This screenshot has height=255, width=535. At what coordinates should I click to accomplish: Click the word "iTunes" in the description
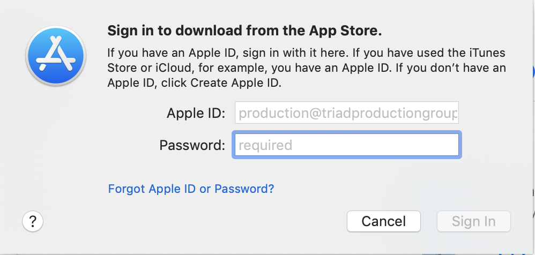pos(485,54)
